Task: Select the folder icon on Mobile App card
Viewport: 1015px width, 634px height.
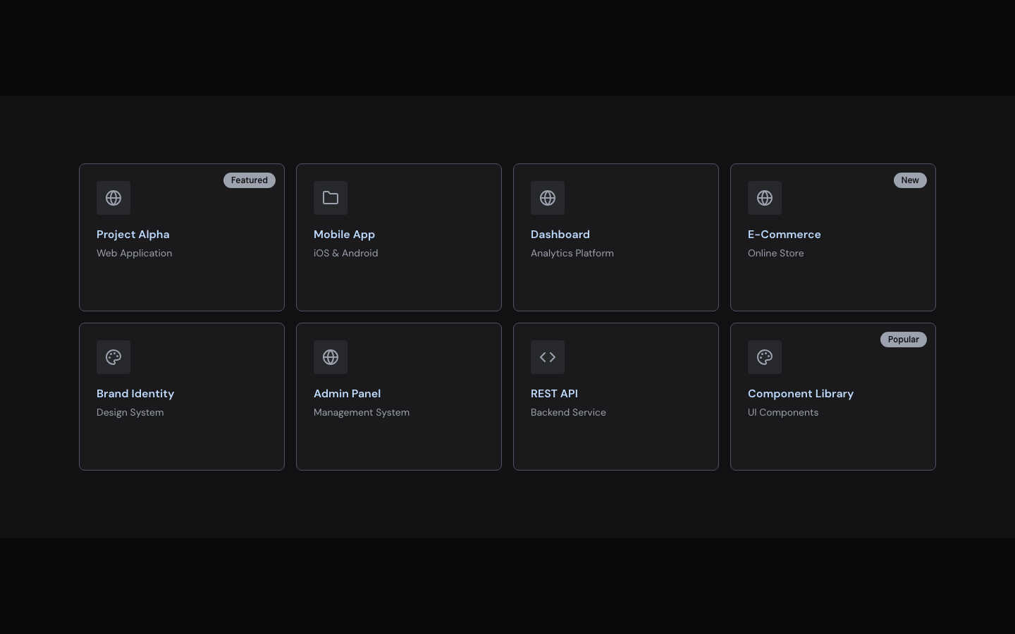Action: point(331,198)
